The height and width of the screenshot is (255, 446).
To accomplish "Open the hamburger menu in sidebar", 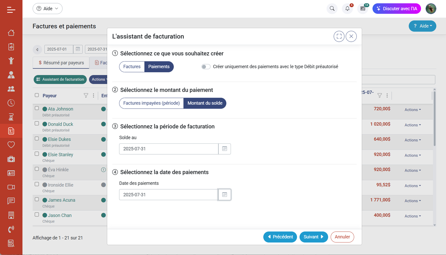I will (x=11, y=10).
